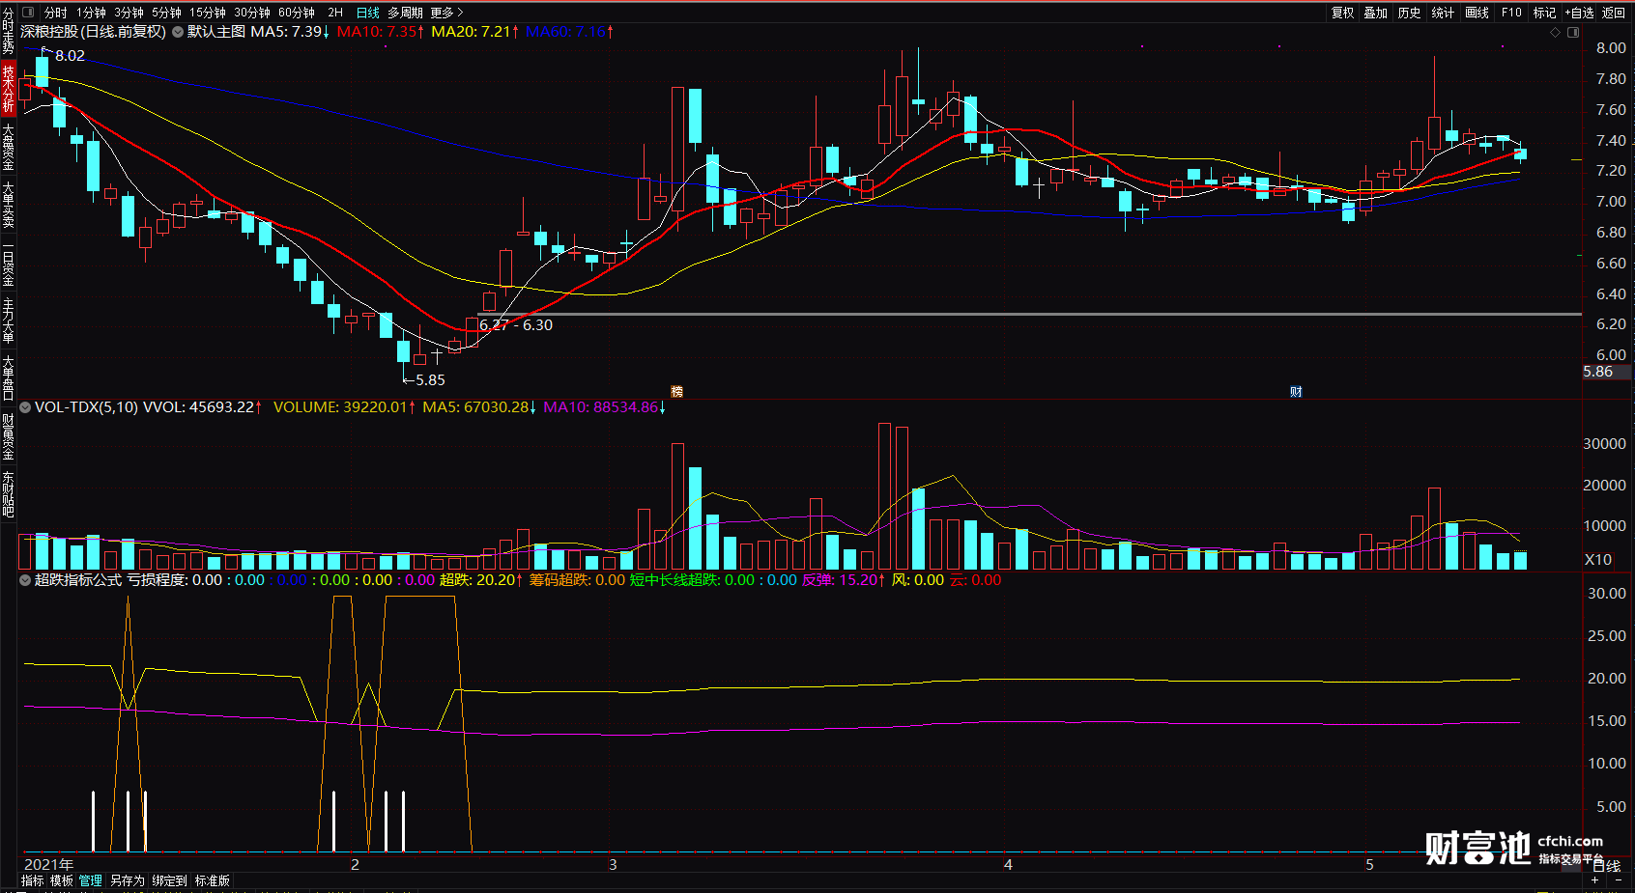The image size is (1635, 893).
Task: Add stock with +自选 button
Action: (x=1579, y=13)
